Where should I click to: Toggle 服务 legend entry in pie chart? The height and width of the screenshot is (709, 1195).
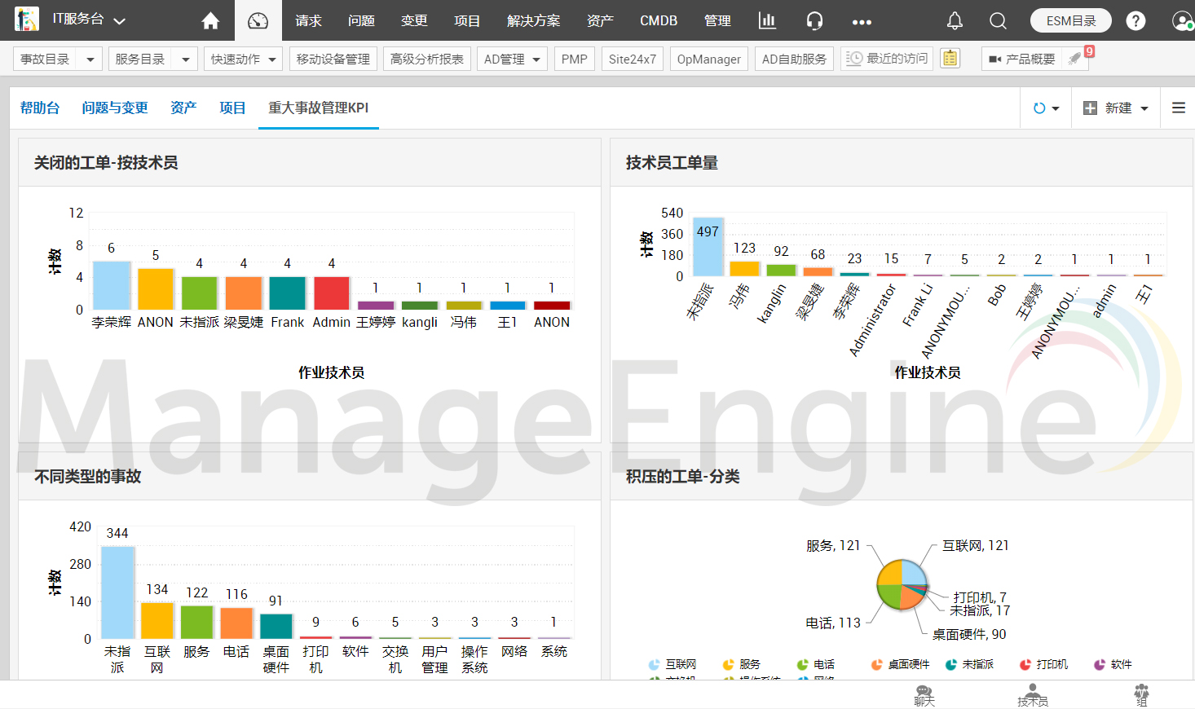pyautogui.click(x=742, y=664)
